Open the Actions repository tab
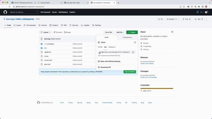The image size is (212, 119). click(43, 25)
